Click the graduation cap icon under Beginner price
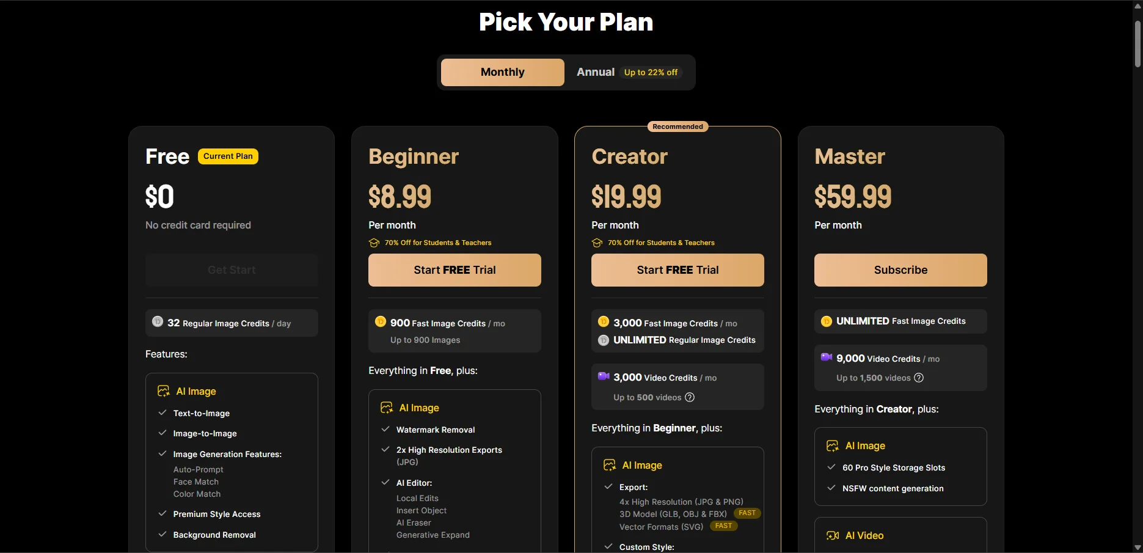This screenshot has width=1143, height=553. click(374, 243)
